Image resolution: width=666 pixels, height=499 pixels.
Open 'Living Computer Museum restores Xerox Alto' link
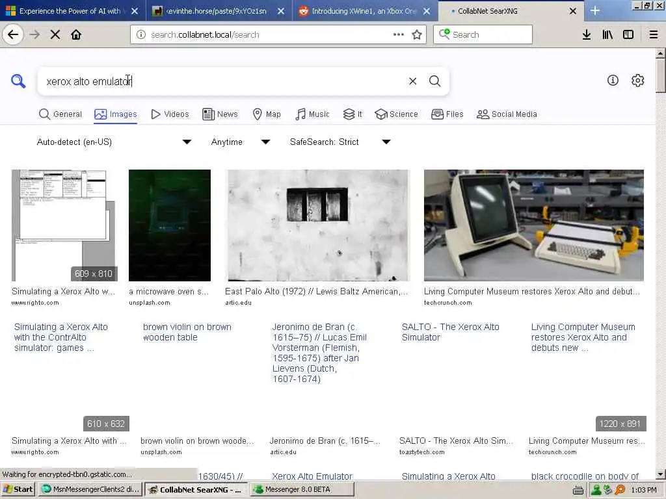(x=583, y=337)
